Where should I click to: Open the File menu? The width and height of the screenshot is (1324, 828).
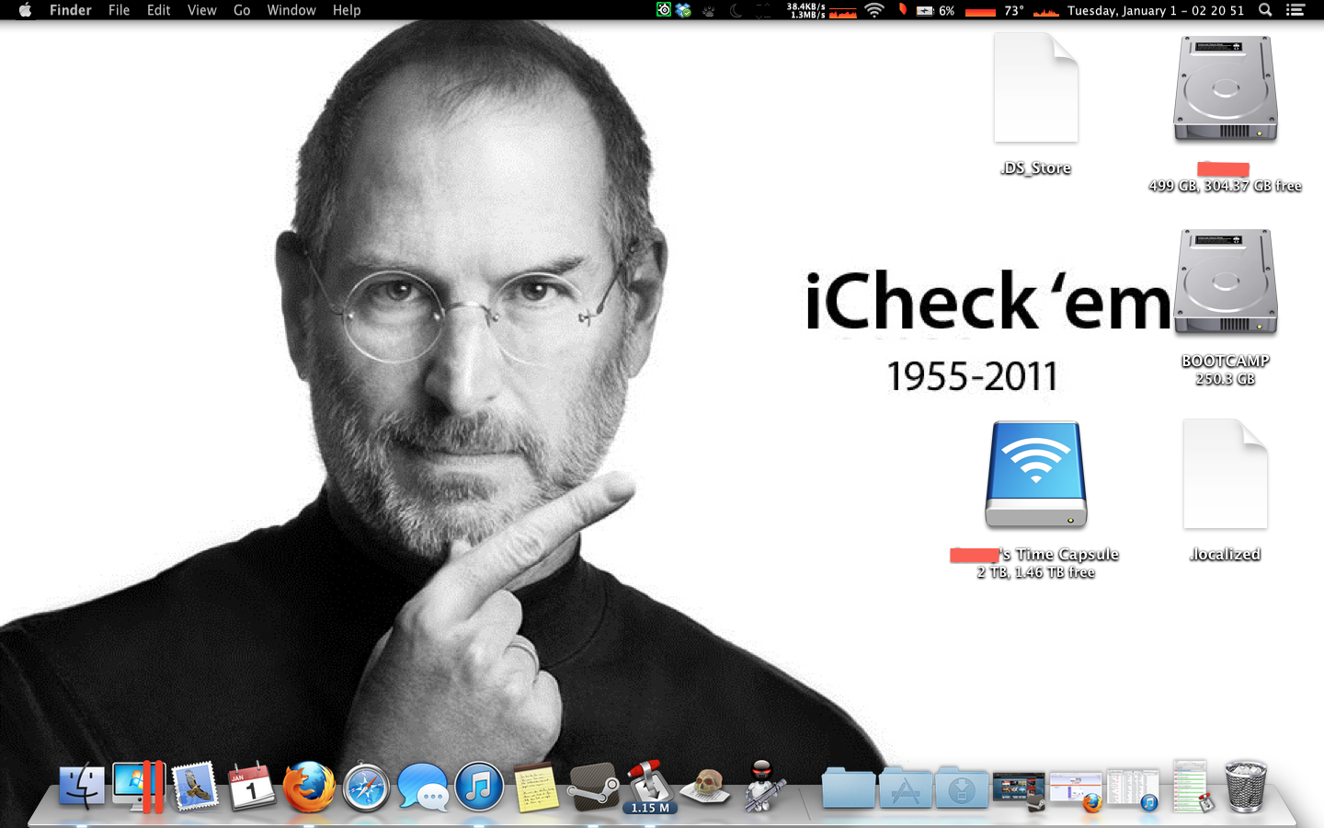tap(120, 10)
